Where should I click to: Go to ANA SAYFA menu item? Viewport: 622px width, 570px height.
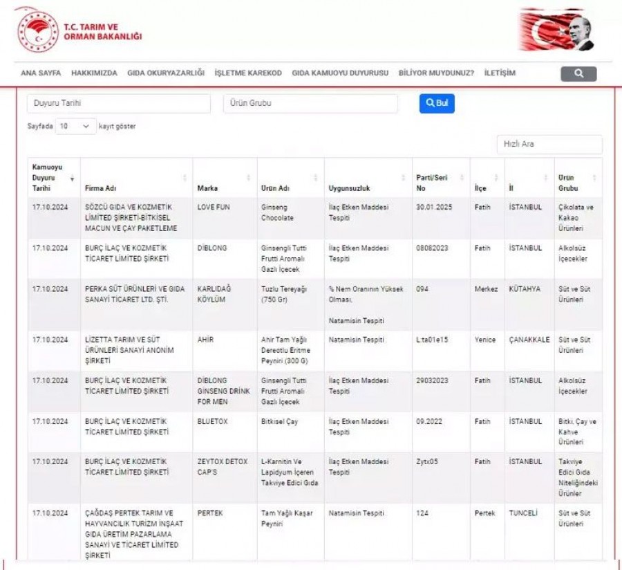41,73
